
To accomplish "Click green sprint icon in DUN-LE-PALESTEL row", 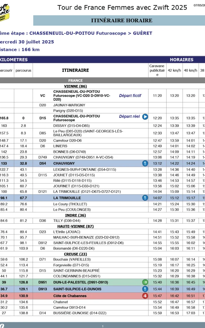I will click(x=145, y=283).
